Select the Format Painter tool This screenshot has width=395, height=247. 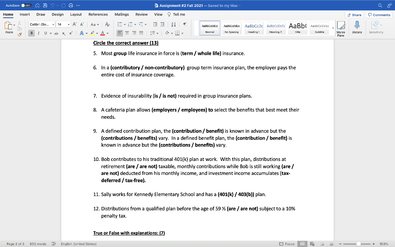[x=19, y=35]
